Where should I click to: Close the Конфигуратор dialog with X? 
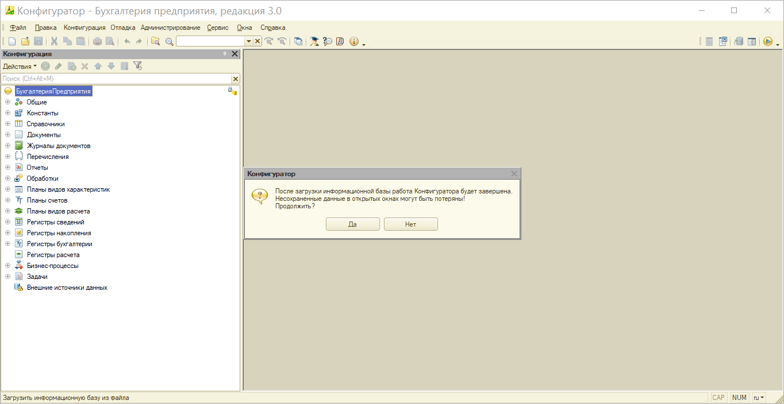514,173
